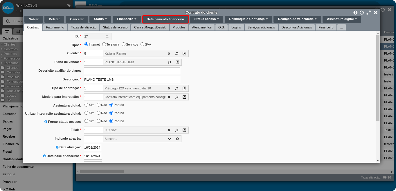Click the expand fullscreen arrows icon
The width and height of the screenshot is (396, 191).
pos(369,12)
